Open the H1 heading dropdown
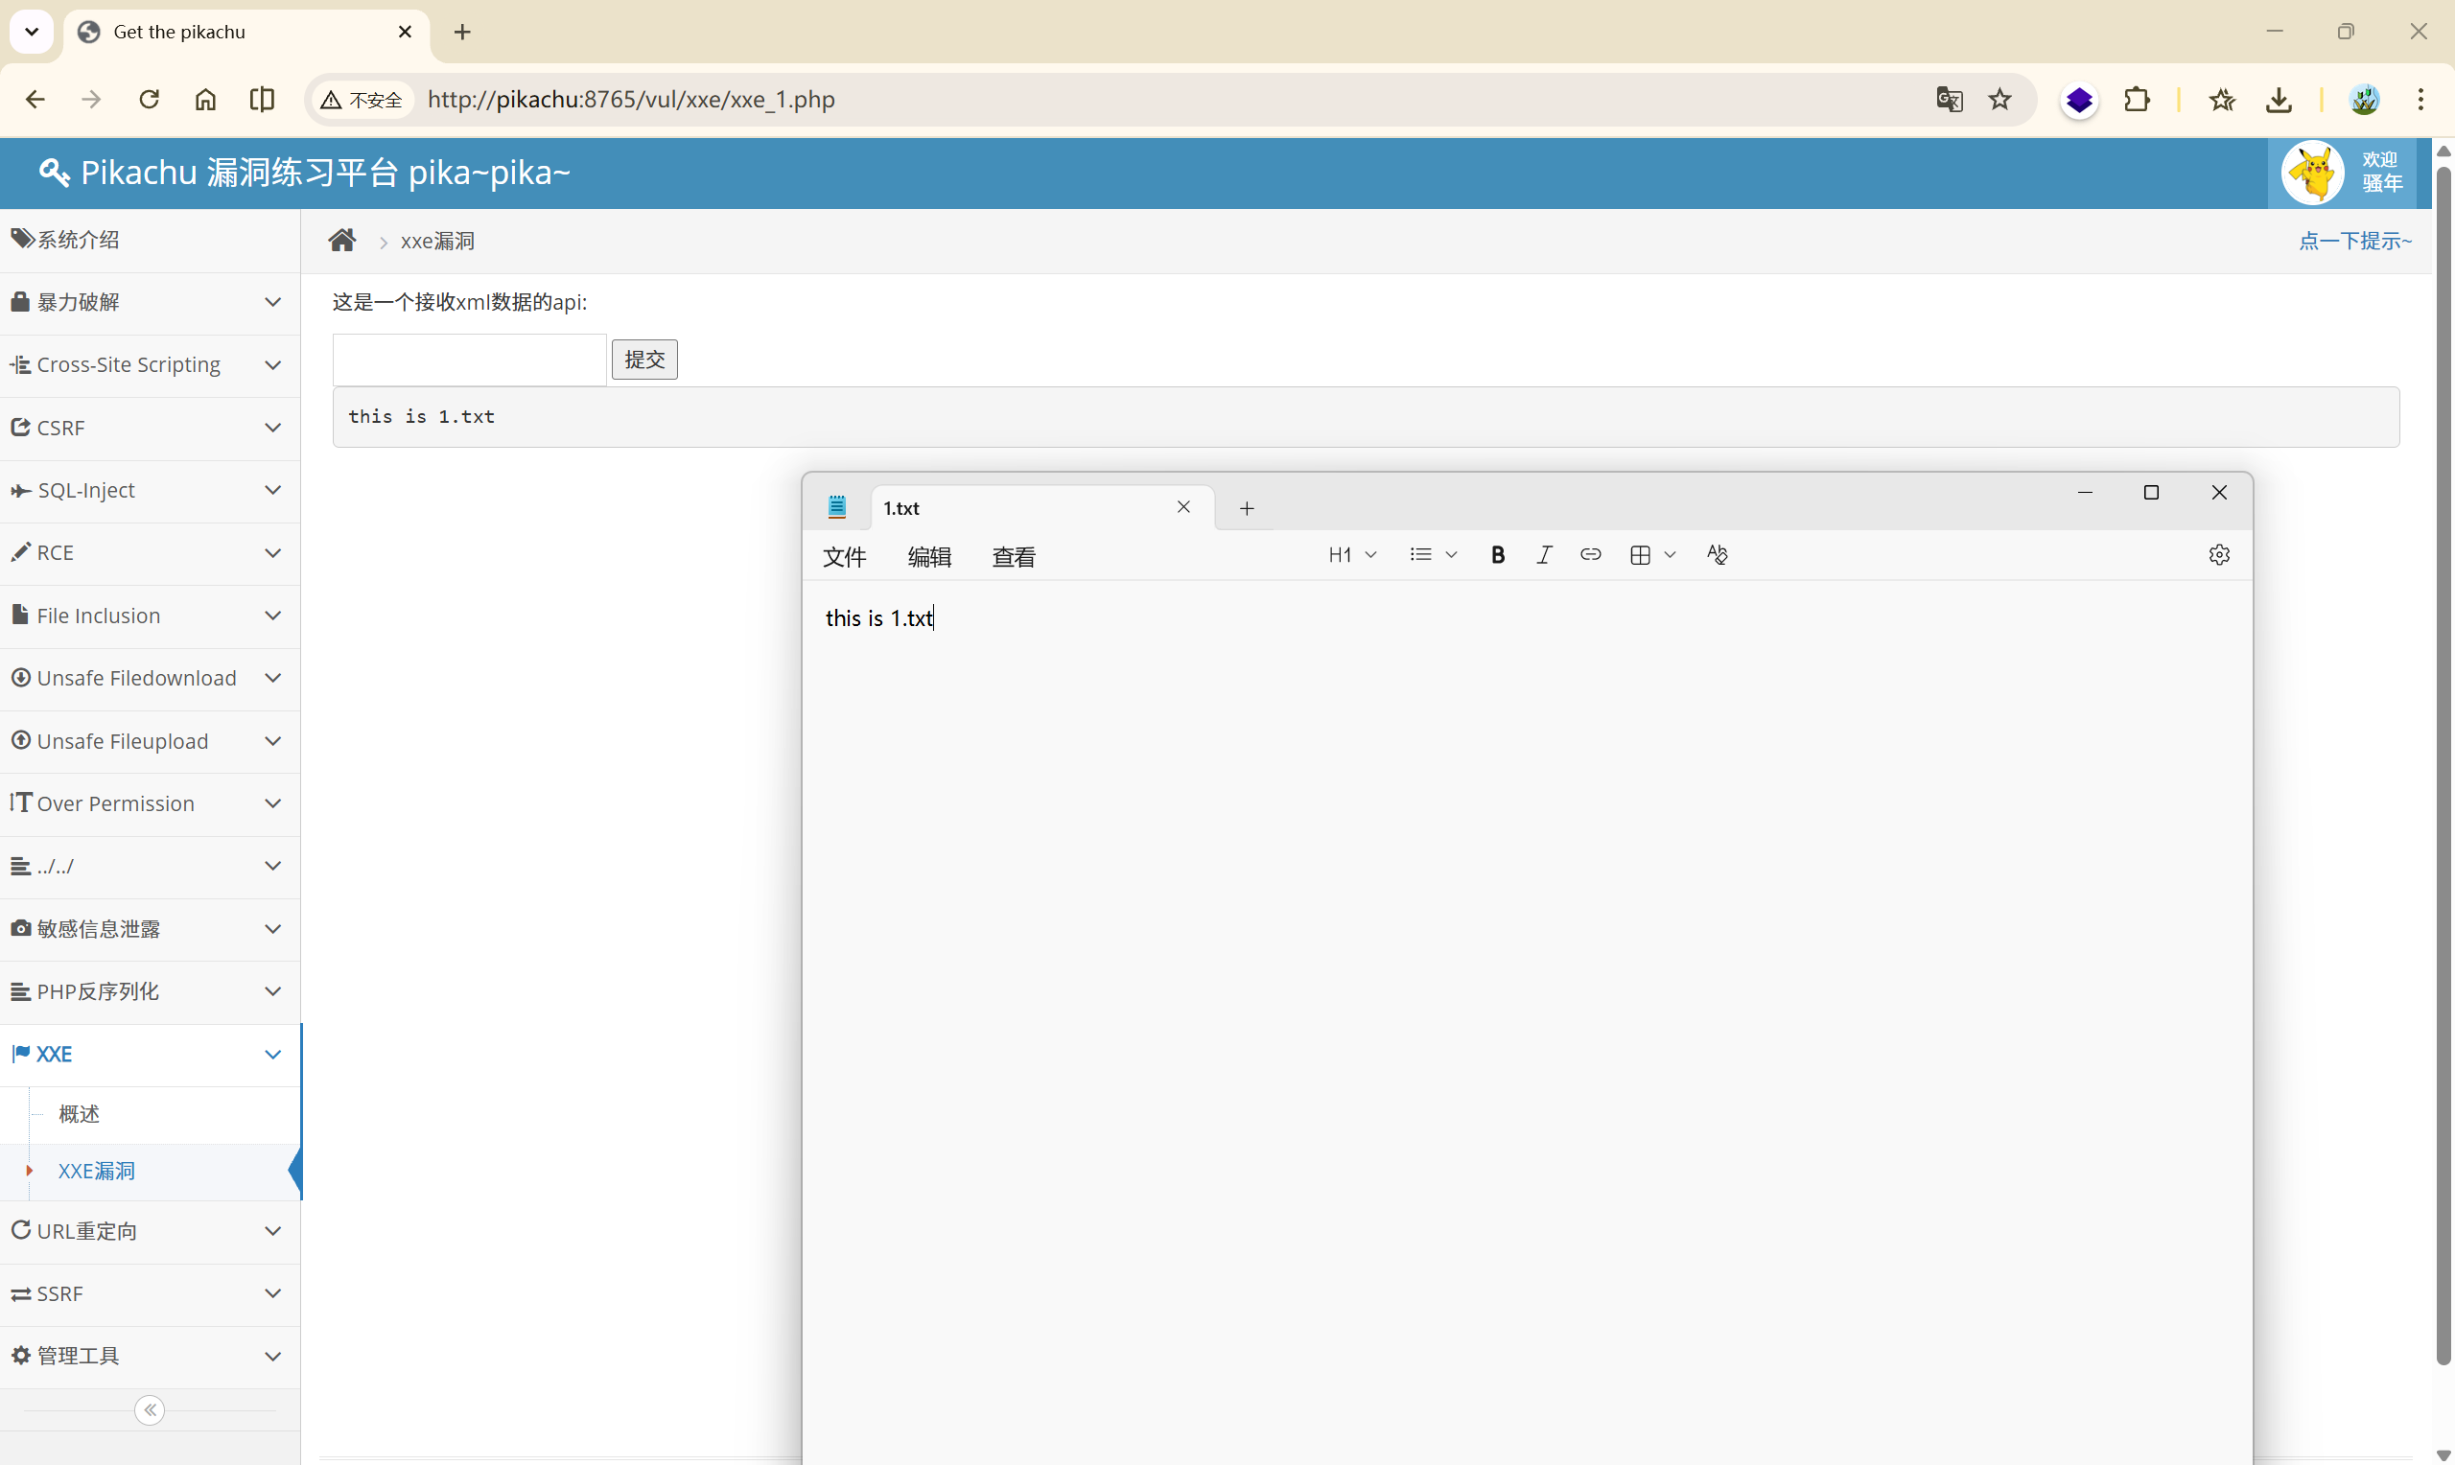2455x1465 pixels. coord(1351,555)
